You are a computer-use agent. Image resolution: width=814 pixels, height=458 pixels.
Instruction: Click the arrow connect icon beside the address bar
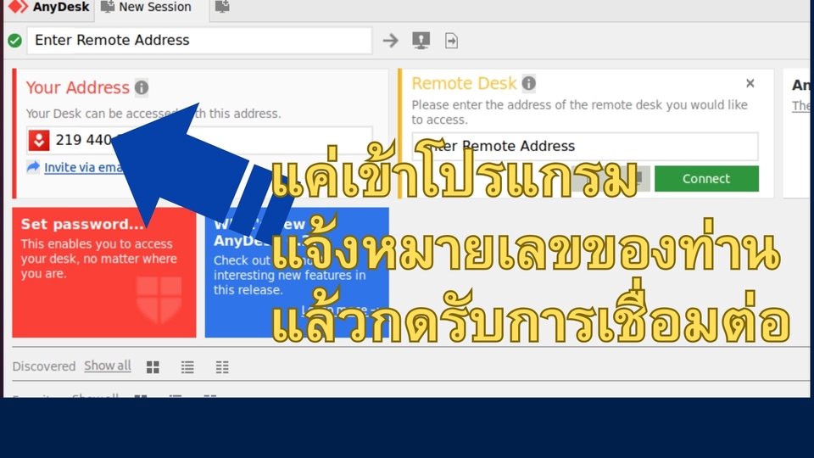click(390, 40)
